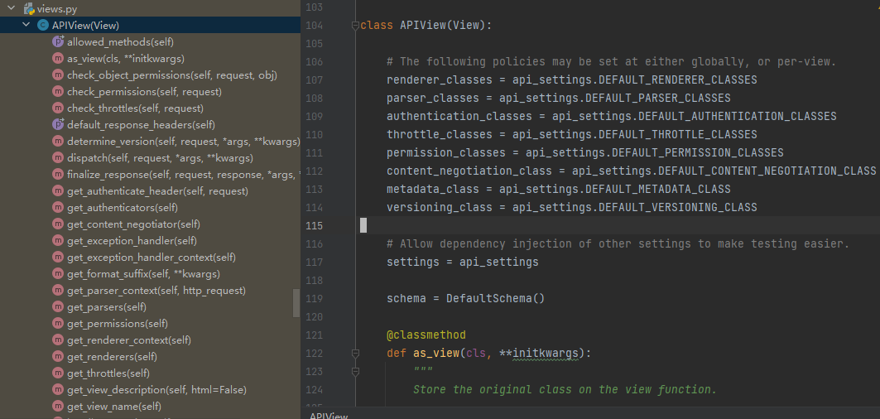Click the method icon beside get_exception_handler_context(self)
The height and width of the screenshot is (419, 880).
58,258
